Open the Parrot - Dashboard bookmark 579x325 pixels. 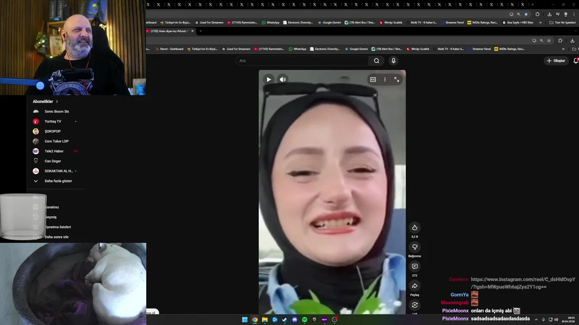coord(169,49)
